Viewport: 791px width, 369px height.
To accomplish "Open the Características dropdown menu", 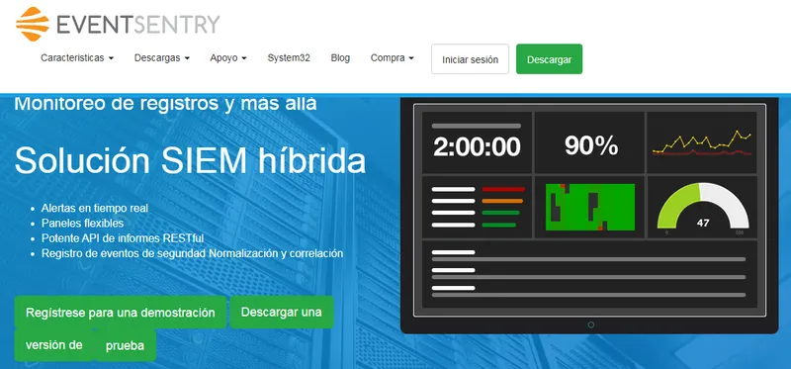I will 77,58.
